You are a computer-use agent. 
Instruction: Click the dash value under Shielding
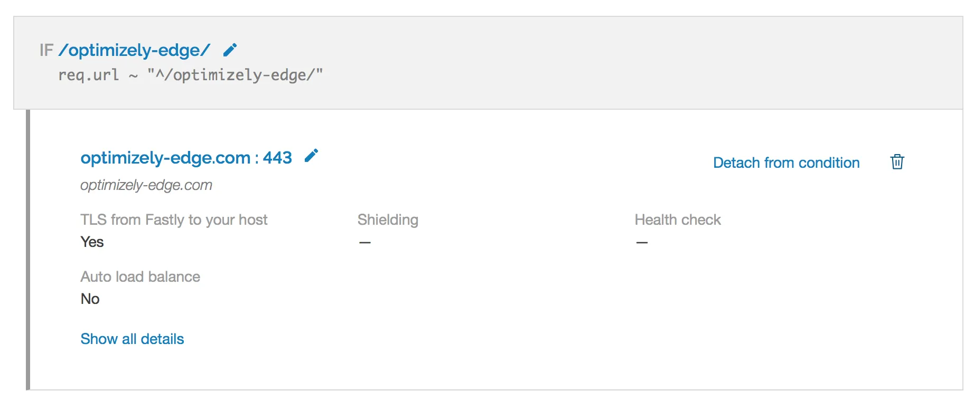(365, 243)
